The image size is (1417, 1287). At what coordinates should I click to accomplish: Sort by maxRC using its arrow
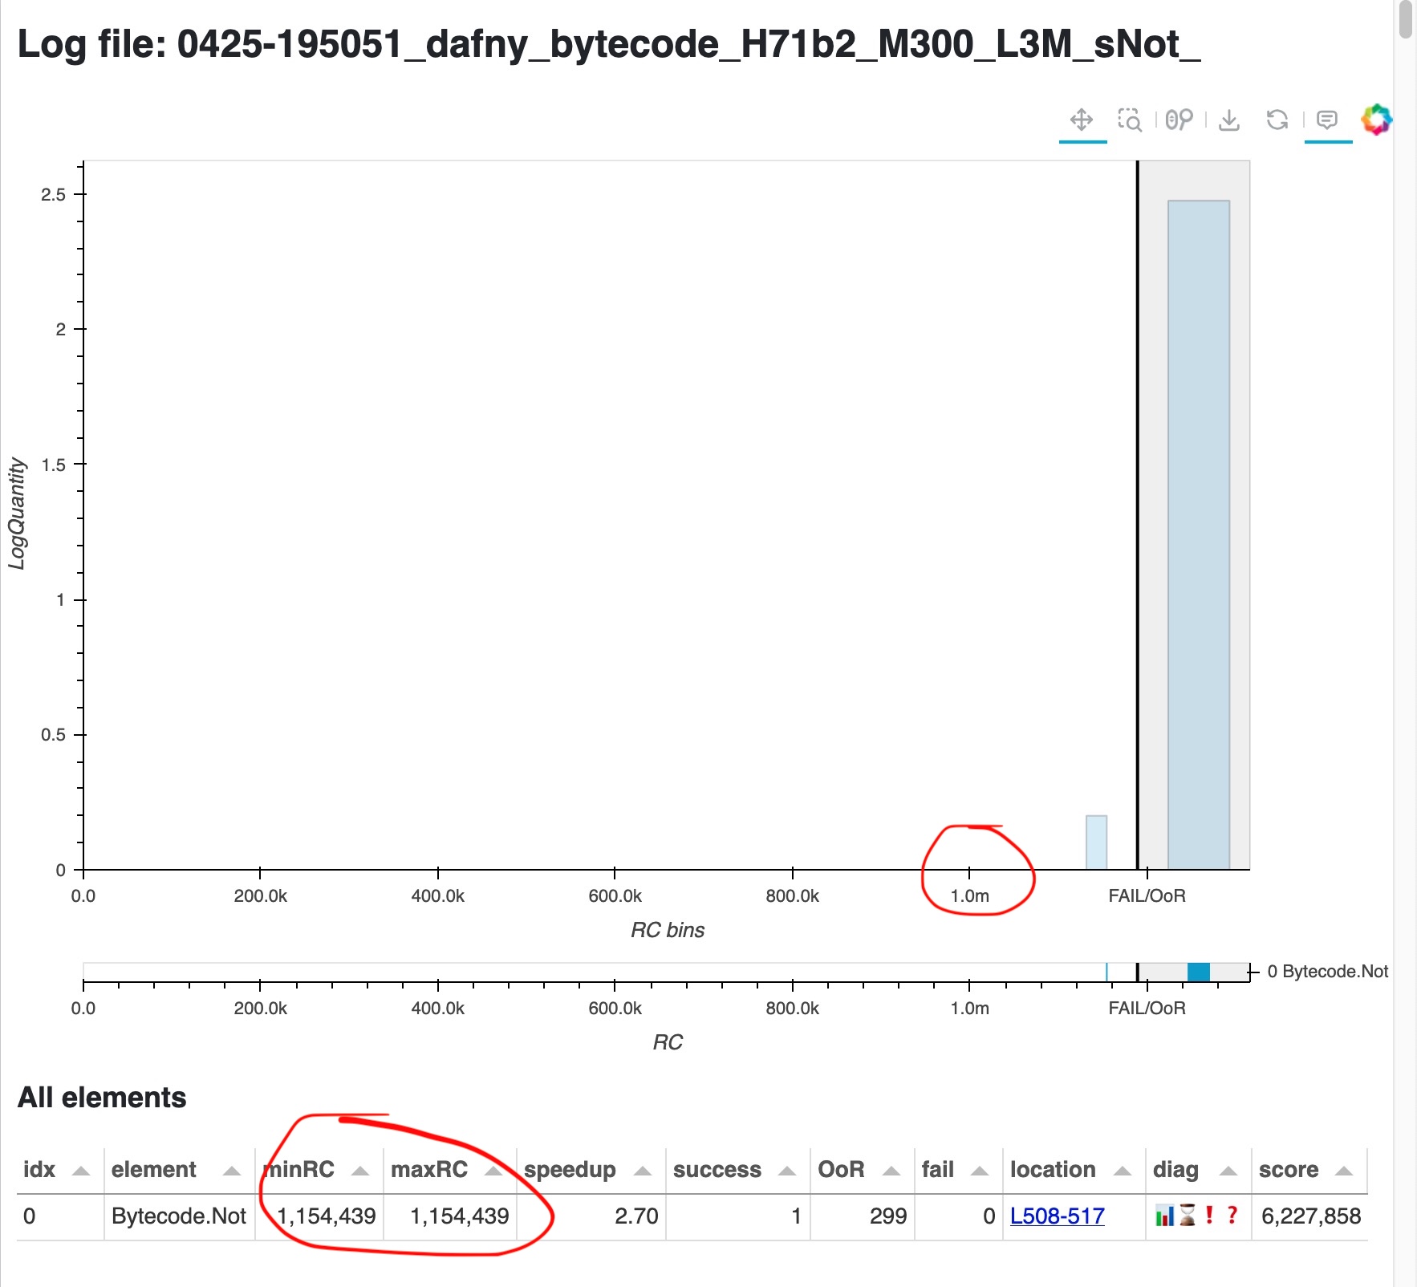click(x=493, y=1171)
